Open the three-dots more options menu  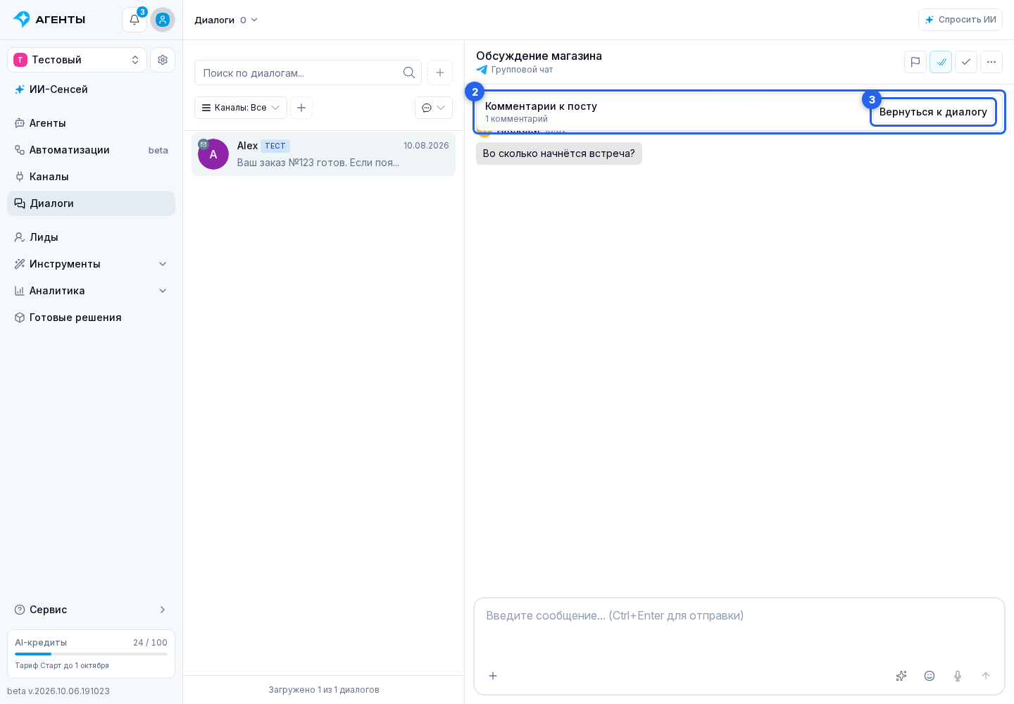991,62
